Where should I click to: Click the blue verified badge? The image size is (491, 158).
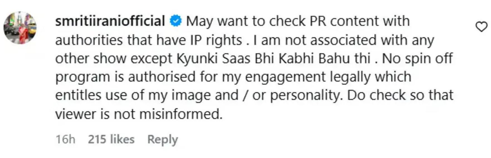[176, 21]
